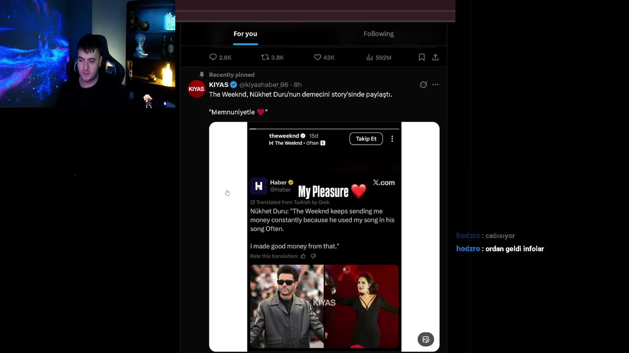
Task: Open the @kiyashaber_06 handle
Action: pyautogui.click(x=264, y=85)
